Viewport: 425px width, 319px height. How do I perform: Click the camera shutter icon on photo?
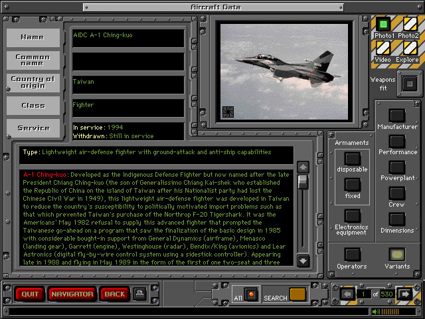point(228,112)
